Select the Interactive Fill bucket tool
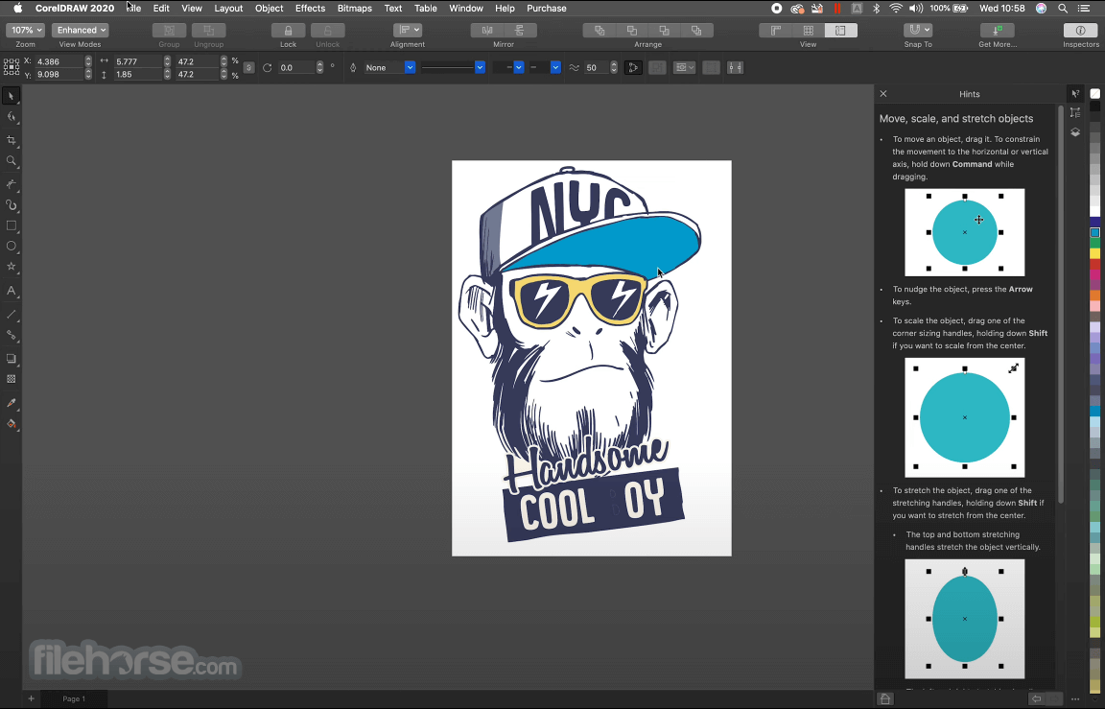Viewport: 1105px width, 709px height. coord(12,424)
